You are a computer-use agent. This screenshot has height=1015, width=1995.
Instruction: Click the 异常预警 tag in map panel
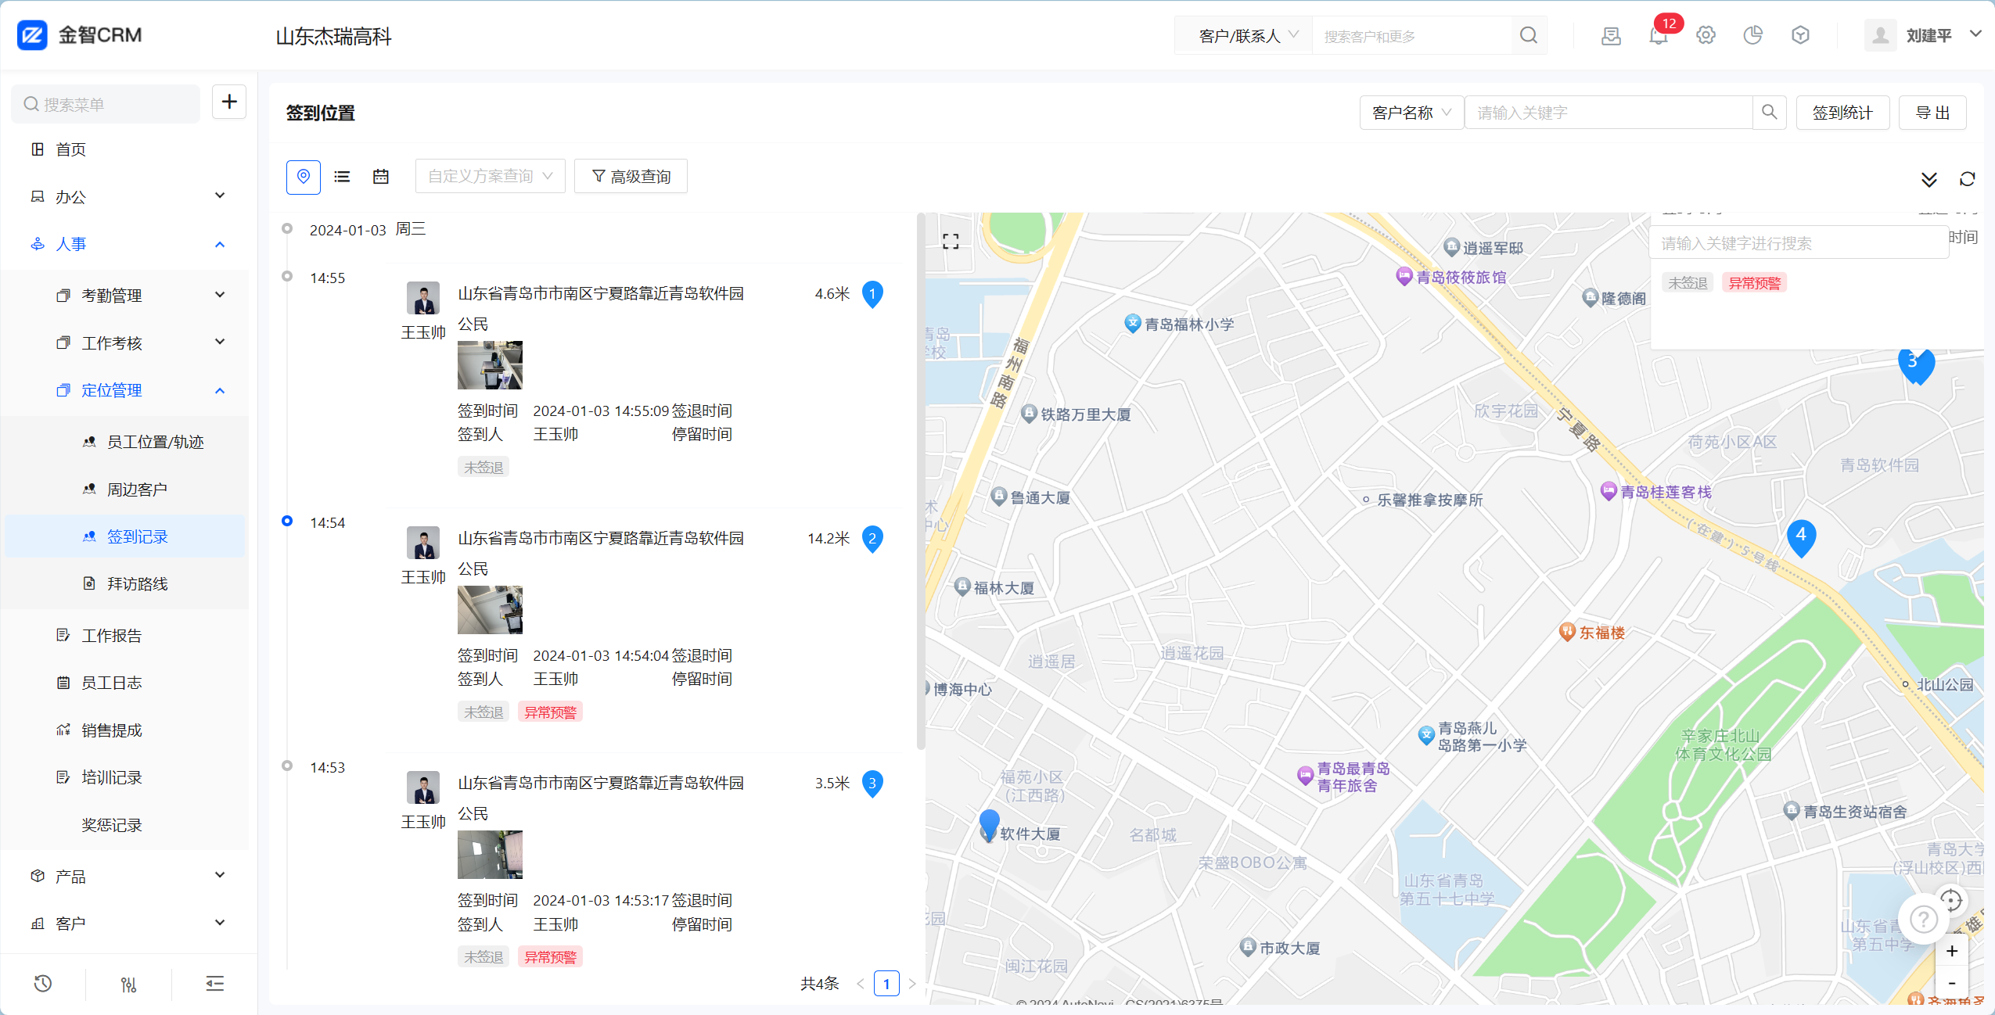1754,283
